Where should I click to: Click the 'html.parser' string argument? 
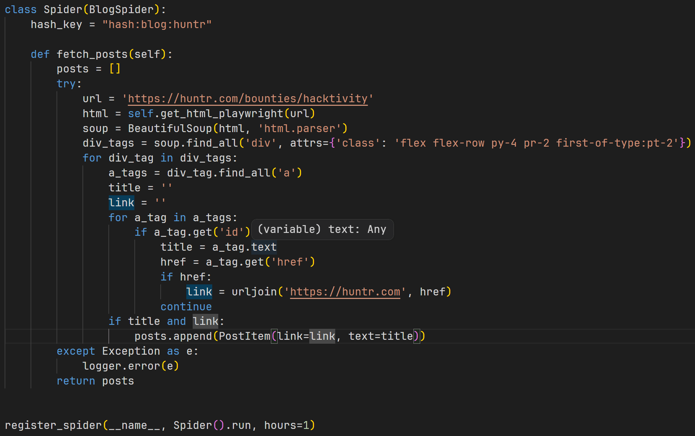coord(300,129)
